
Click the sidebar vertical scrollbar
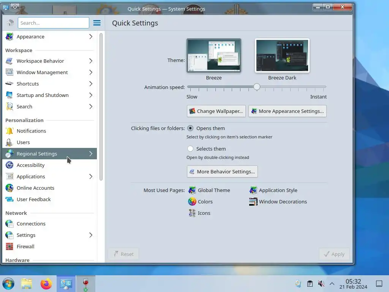coord(101,107)
